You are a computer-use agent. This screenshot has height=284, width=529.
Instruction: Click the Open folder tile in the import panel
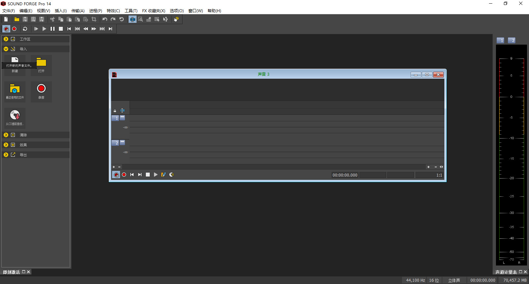(41, 65)
